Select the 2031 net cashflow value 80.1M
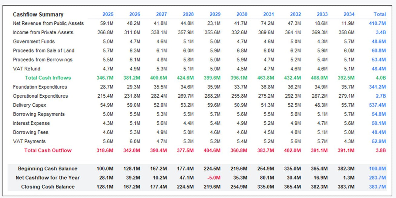This screenshot has width=396, height=198. [268, 178]
